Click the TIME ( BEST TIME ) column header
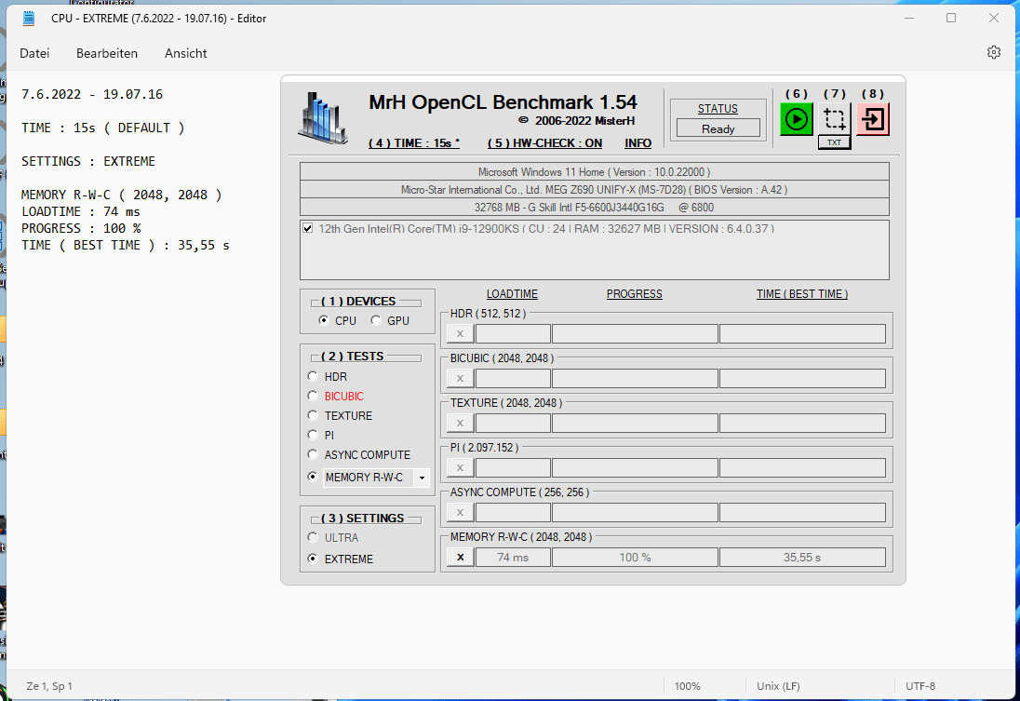1020x701 pixels. (802, 294)
